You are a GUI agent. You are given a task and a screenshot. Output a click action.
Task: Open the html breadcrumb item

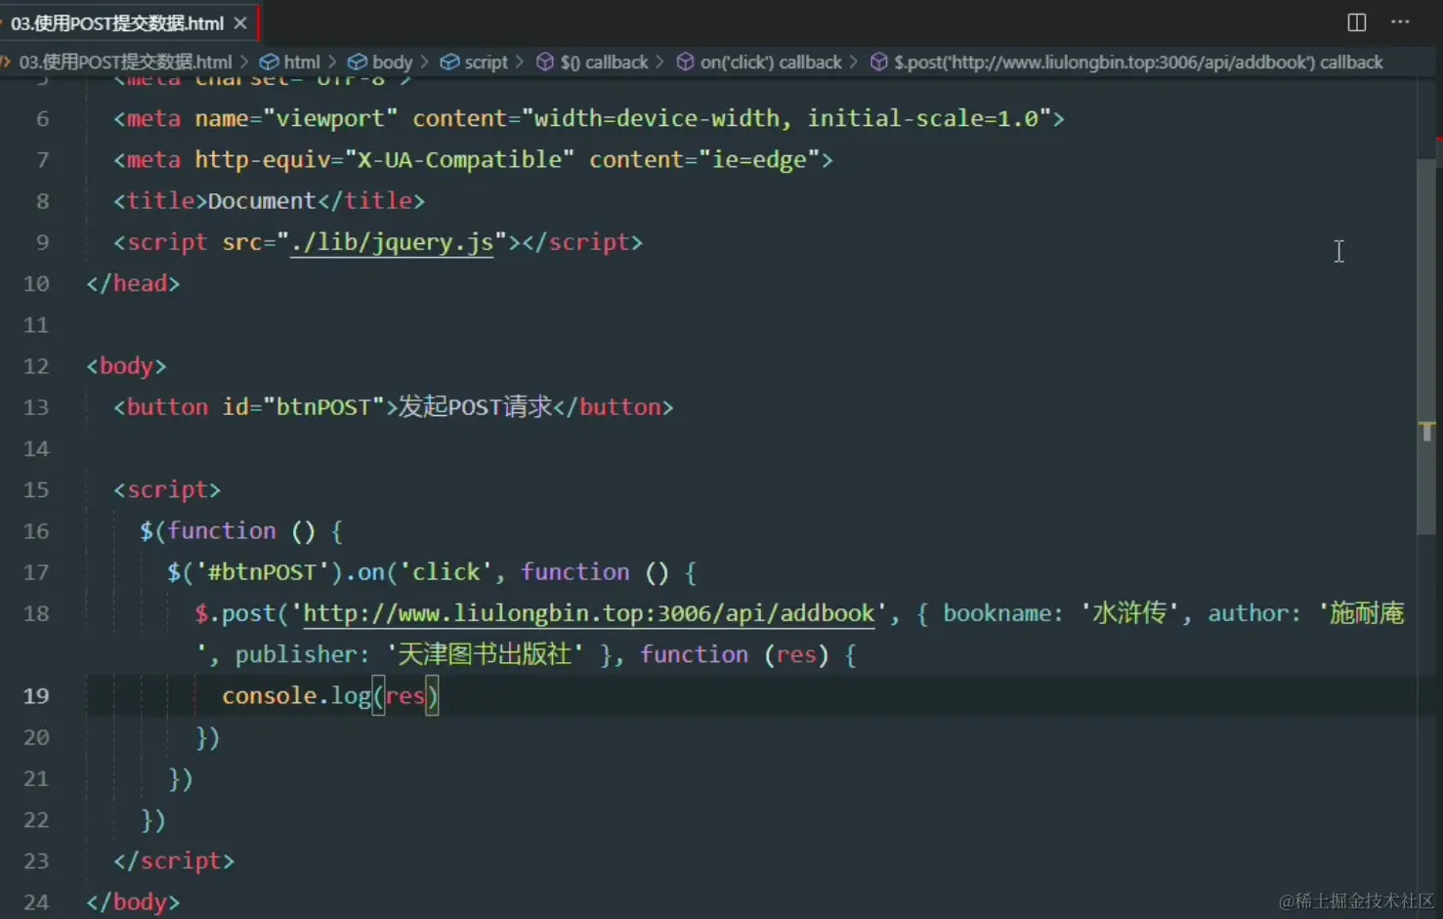[x=302, y=62]
